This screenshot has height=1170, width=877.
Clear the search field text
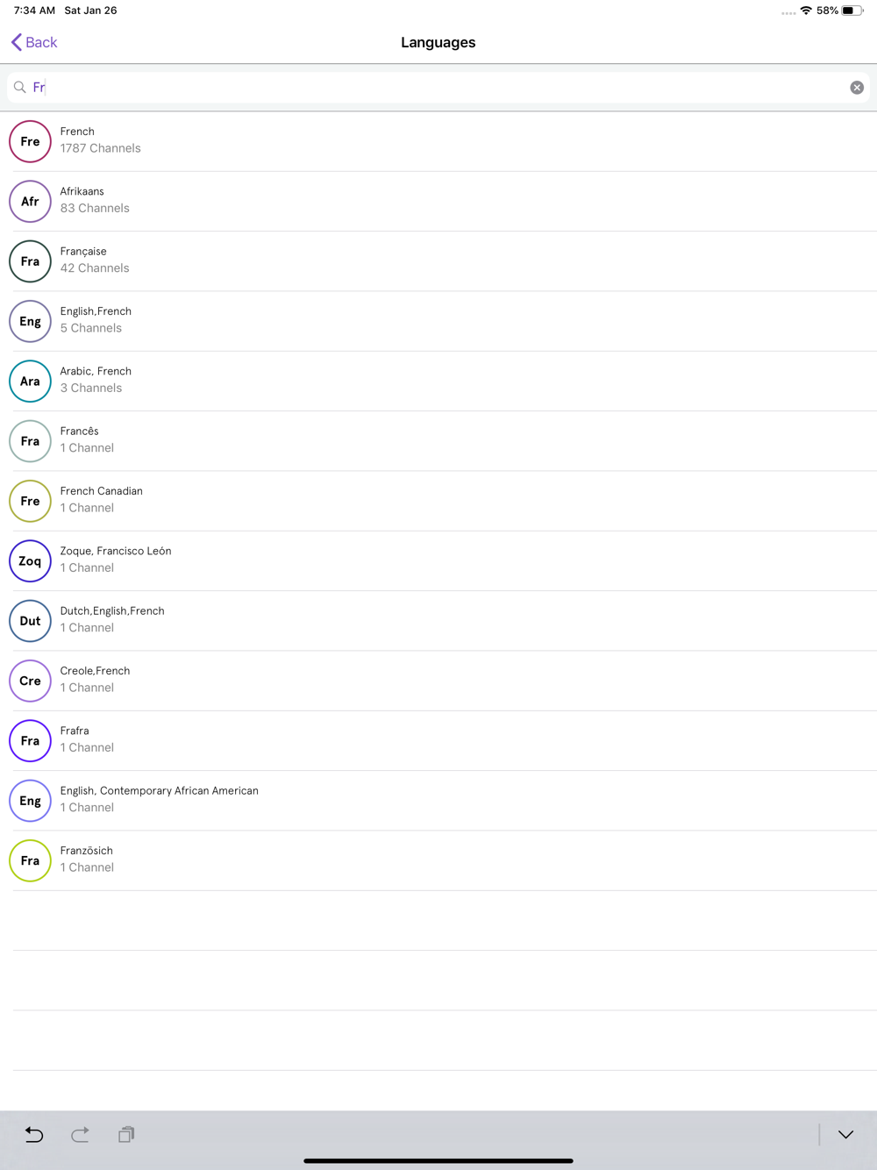pyautogui.click(x=857, y=88)
